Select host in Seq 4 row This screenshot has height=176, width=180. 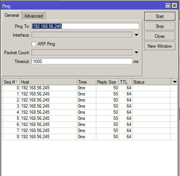coord(35,112)
